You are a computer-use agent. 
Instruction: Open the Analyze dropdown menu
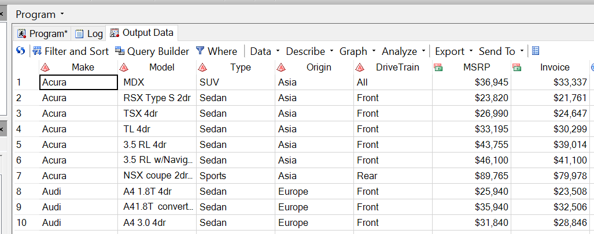point(404,51)
